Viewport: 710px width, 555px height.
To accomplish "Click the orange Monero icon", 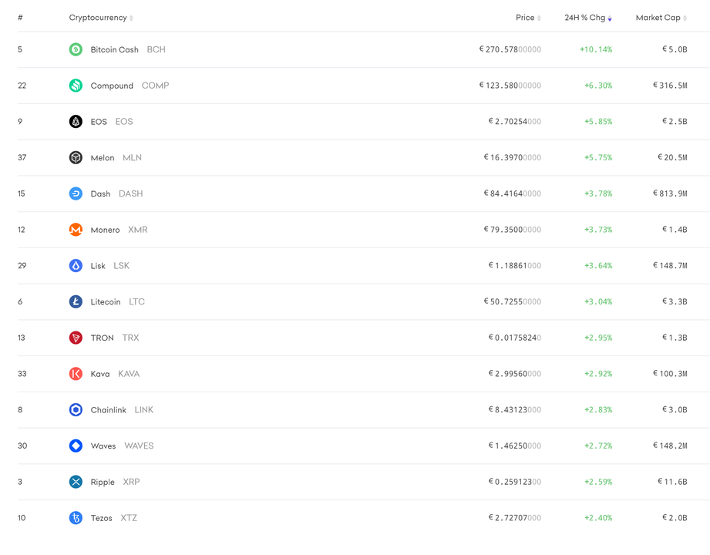I will pyautogui.click(x=76, y=230).
